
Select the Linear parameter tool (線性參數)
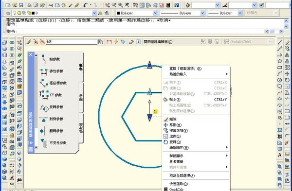click(51, 71)
